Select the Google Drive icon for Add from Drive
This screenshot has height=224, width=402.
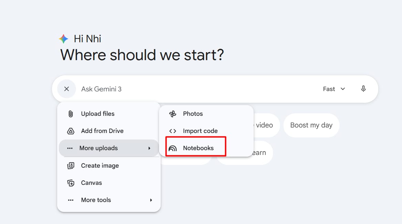point(70,131)
